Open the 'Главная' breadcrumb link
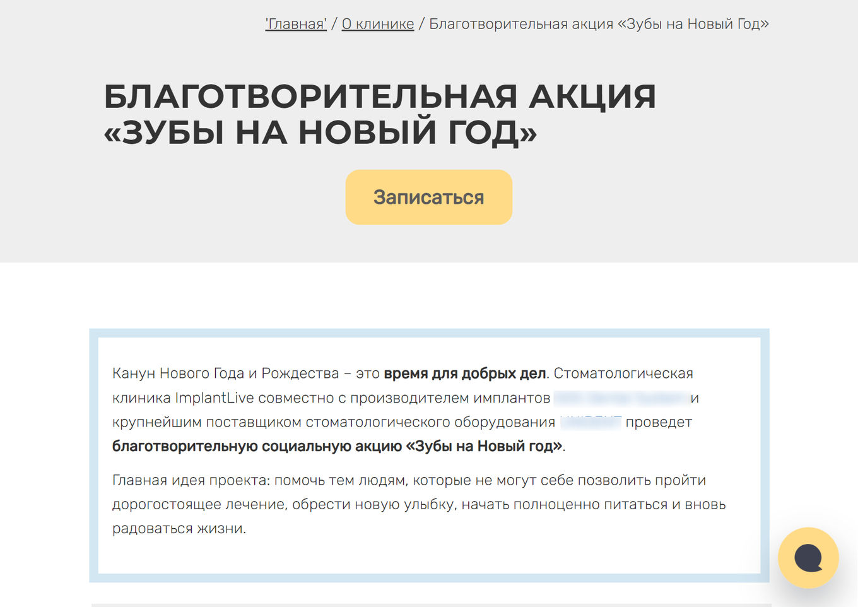 (296, 23)
